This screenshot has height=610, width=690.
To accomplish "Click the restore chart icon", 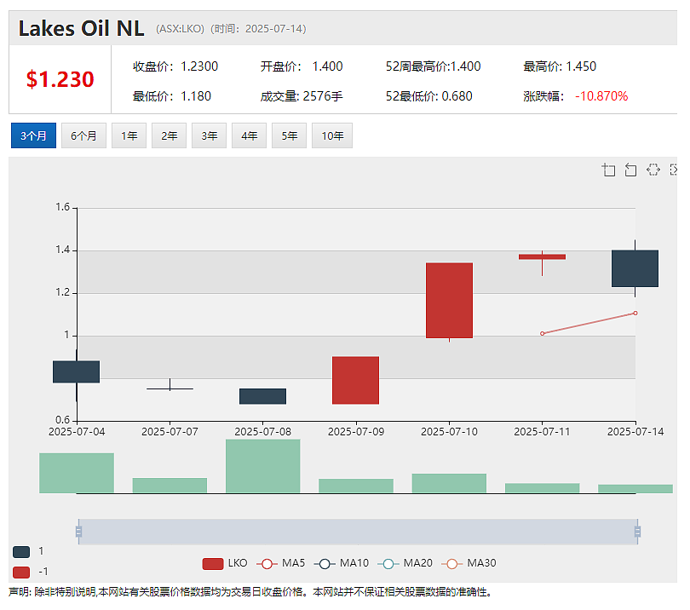I will pos(653,170).
